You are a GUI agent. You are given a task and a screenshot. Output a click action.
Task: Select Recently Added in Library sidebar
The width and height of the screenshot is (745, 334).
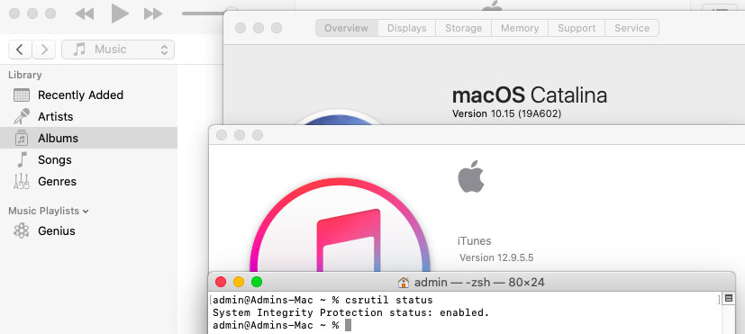(x=88, y=95)
